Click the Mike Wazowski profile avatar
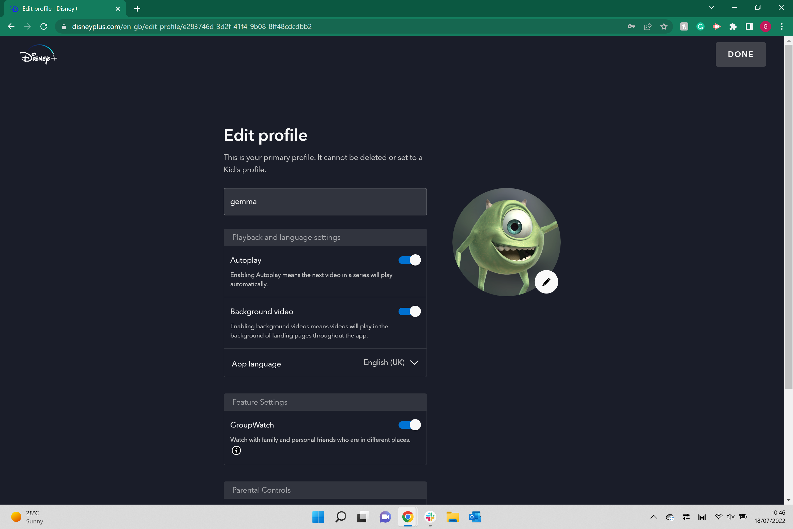This screenshot has height=529, width=793. click(x=506, y=242)
